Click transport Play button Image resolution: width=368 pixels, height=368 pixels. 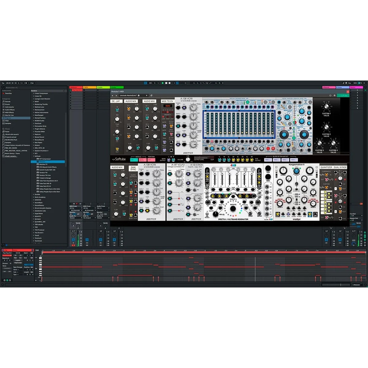point(163,83)
